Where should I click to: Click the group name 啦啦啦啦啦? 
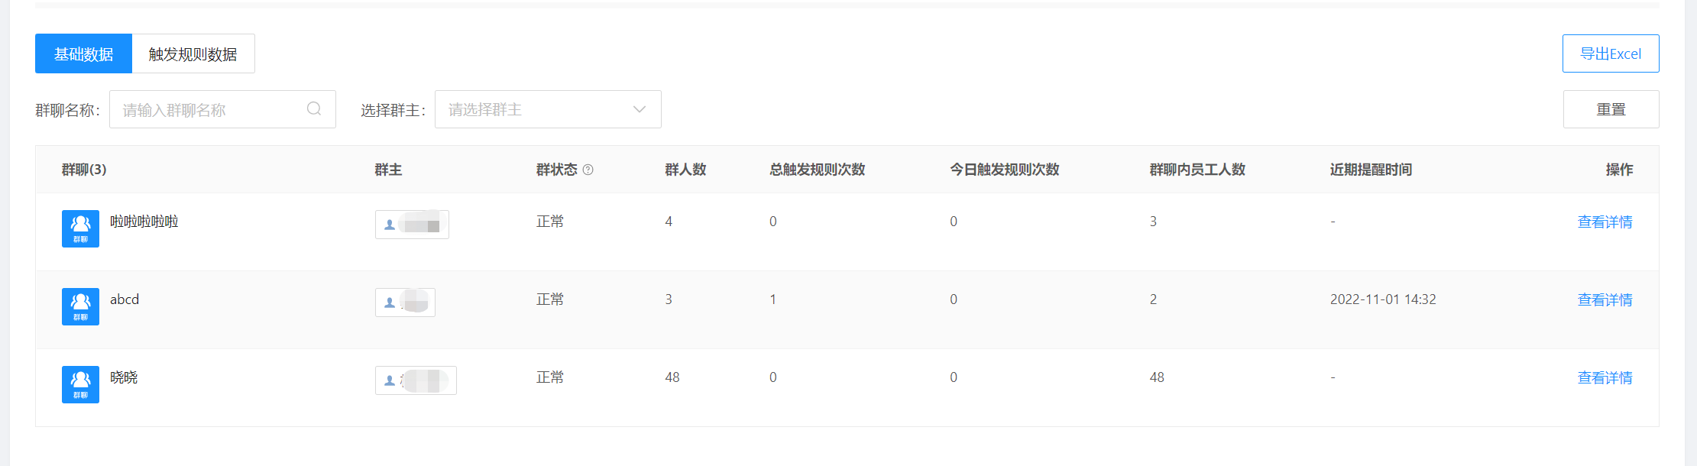pyautogui.click(x=144, y=222)
